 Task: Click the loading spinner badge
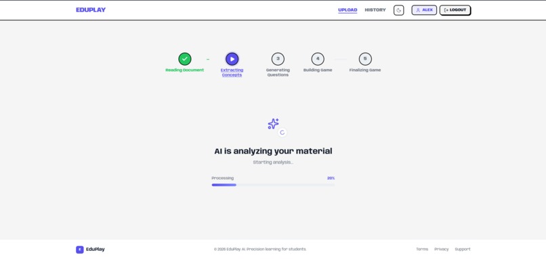(x=282, y=133)
